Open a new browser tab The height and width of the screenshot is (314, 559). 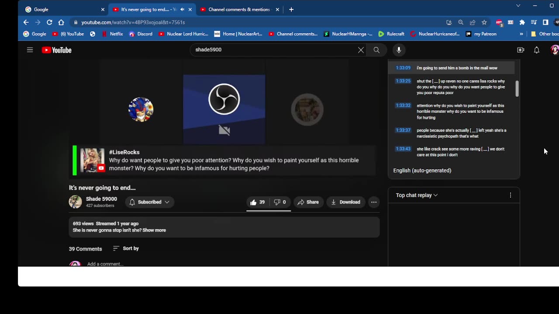click(291, 9)
